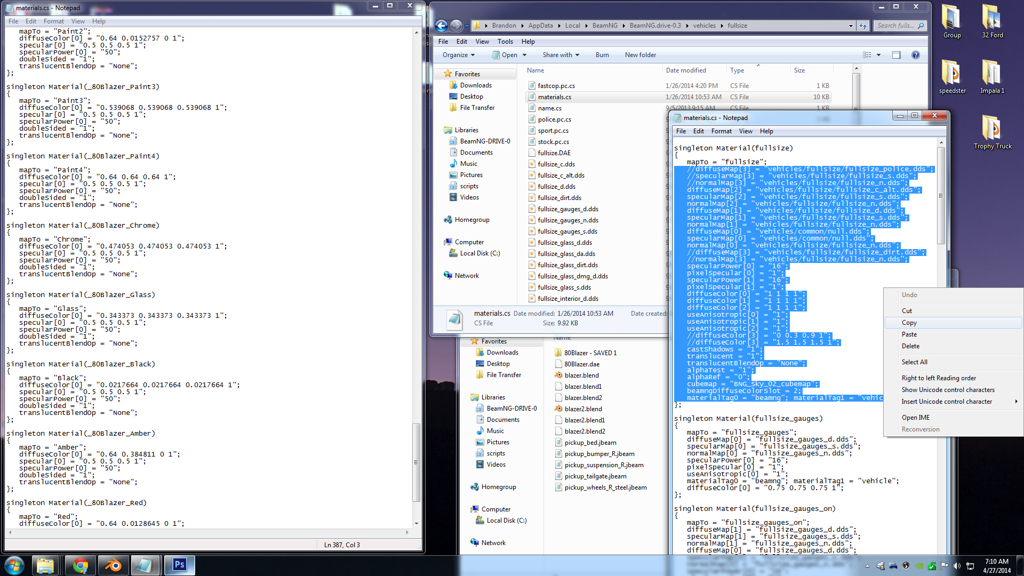Switch to Notepad taskbar button

click(145, 565)
